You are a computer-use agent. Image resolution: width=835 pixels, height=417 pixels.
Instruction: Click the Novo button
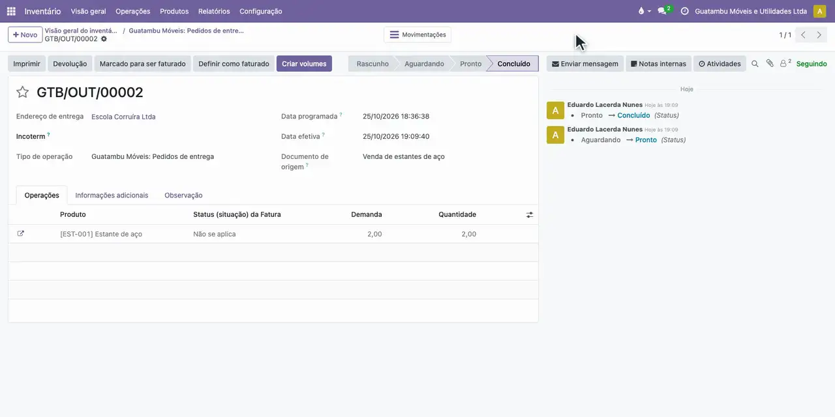pyautogui.click(x=25, y=35)
